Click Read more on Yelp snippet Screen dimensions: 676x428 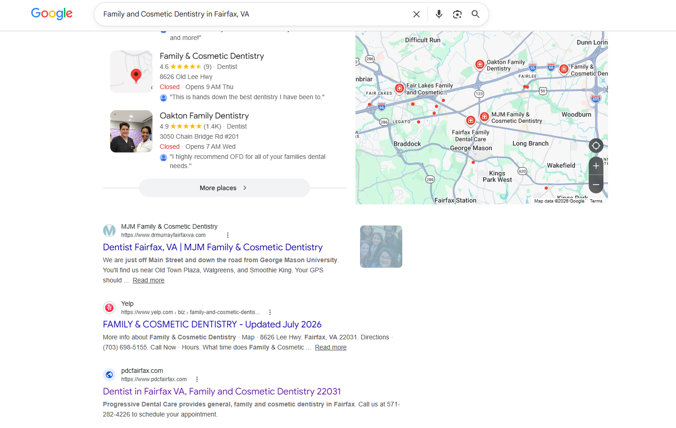tap(331, 347)
